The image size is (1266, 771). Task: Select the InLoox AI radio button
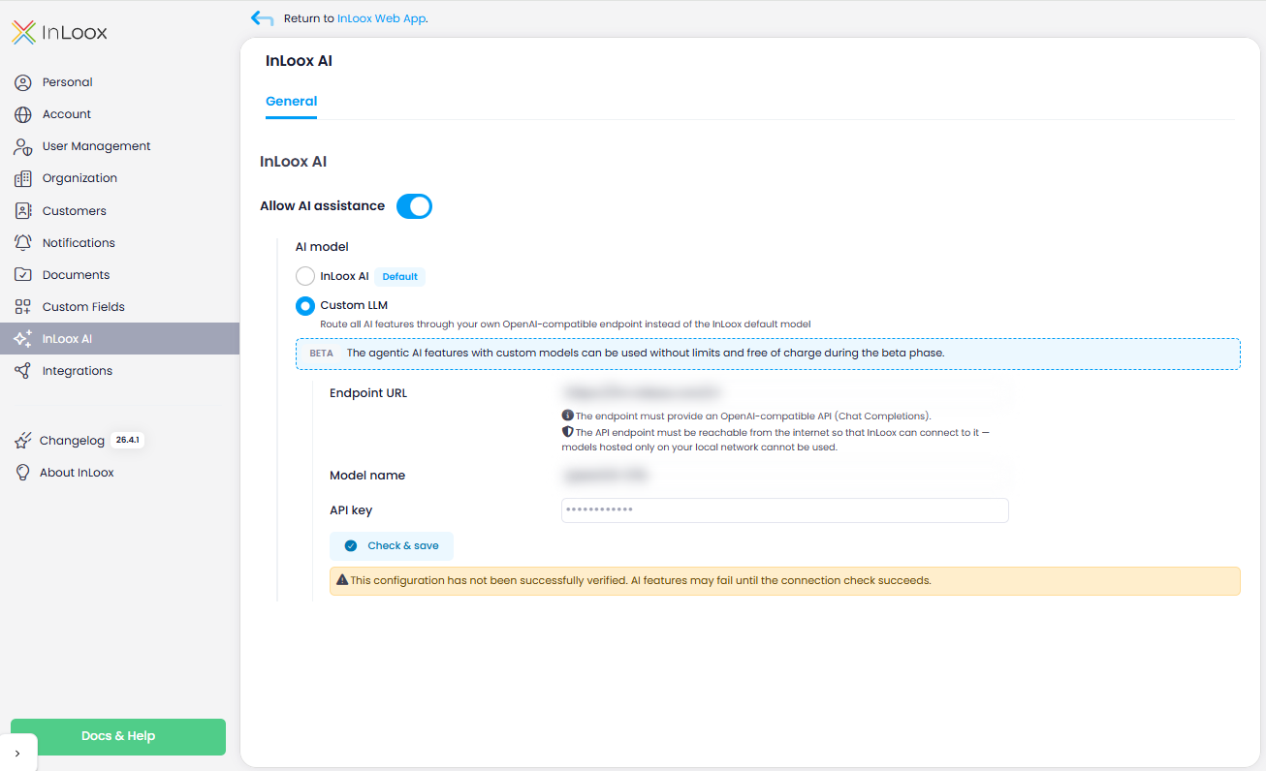coord(305,276)
